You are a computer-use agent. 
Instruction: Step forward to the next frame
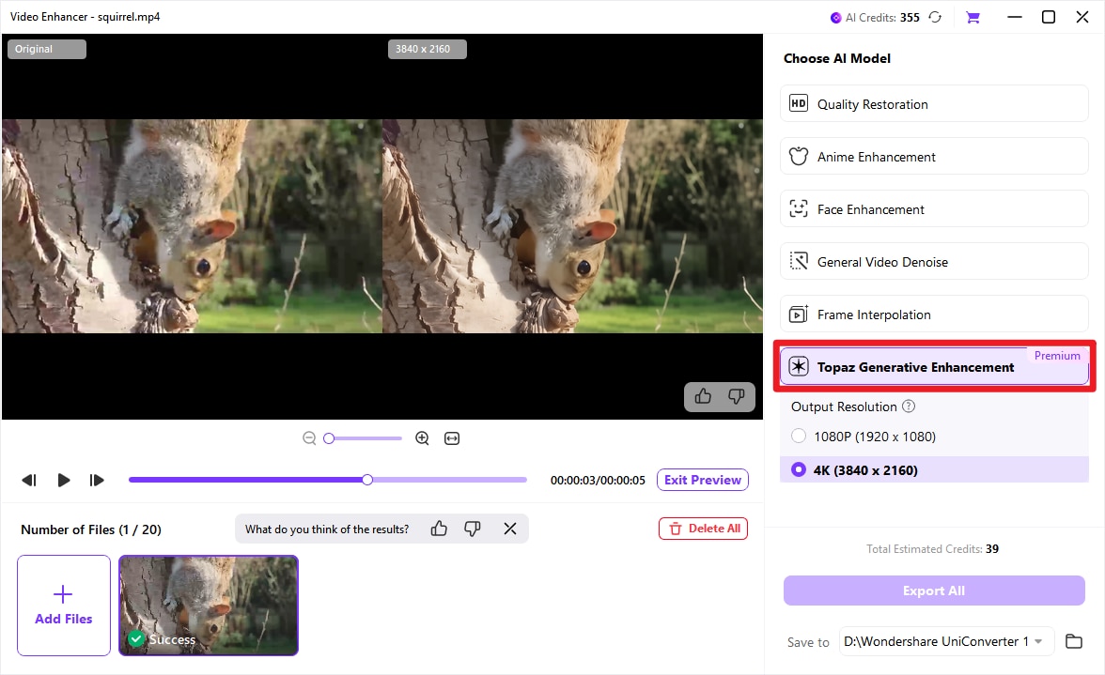(x=97, y=480)
